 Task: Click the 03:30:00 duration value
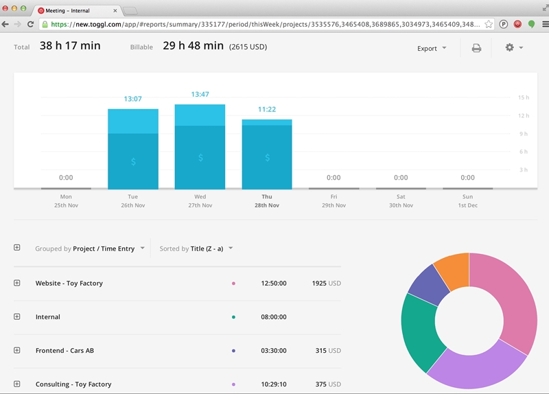coord(273,350)
